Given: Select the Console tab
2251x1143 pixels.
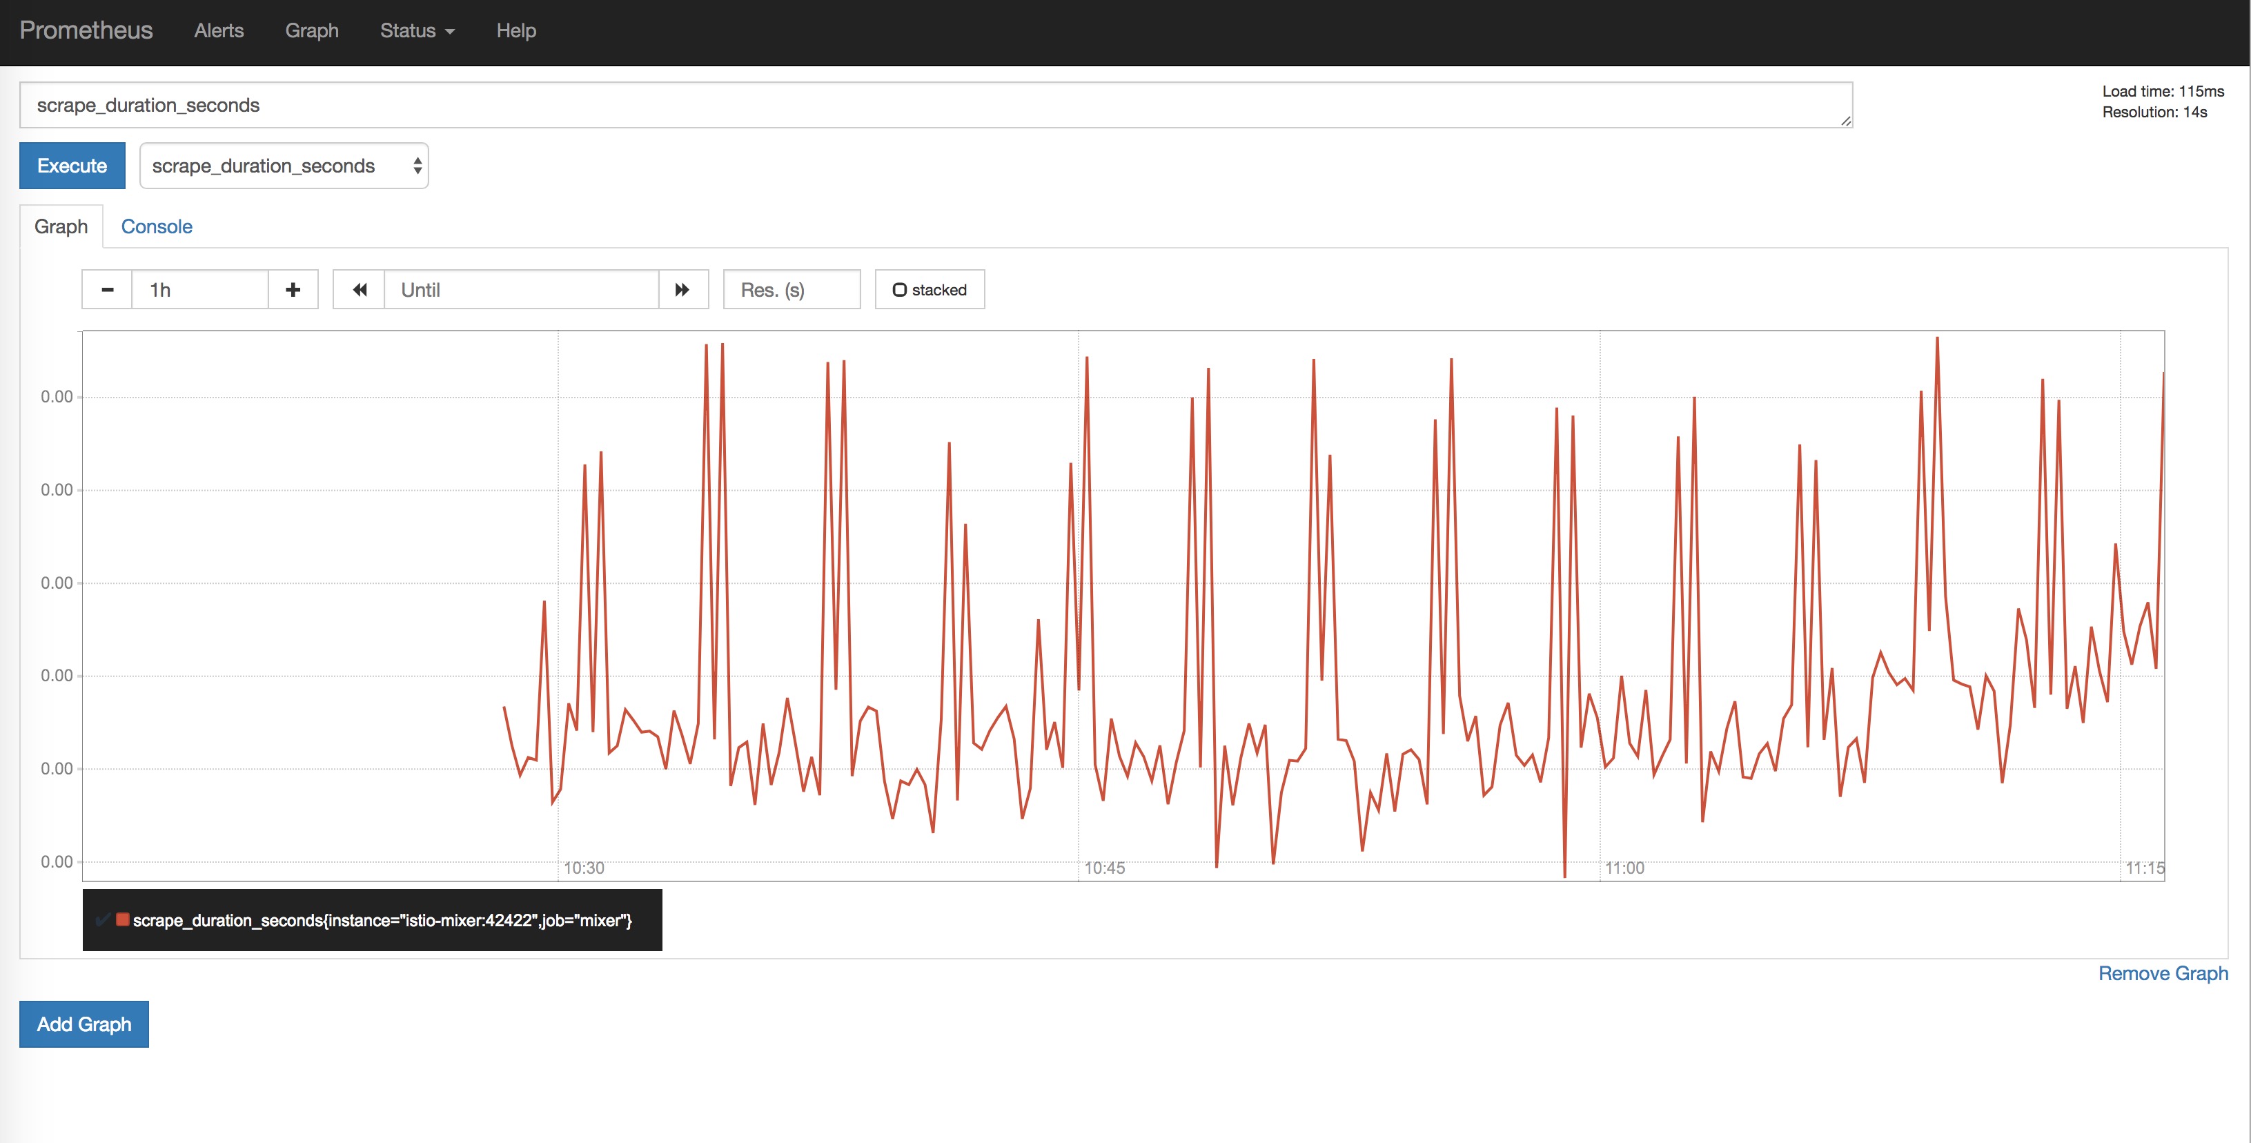Looking at the screenshot, I should 156,226.
